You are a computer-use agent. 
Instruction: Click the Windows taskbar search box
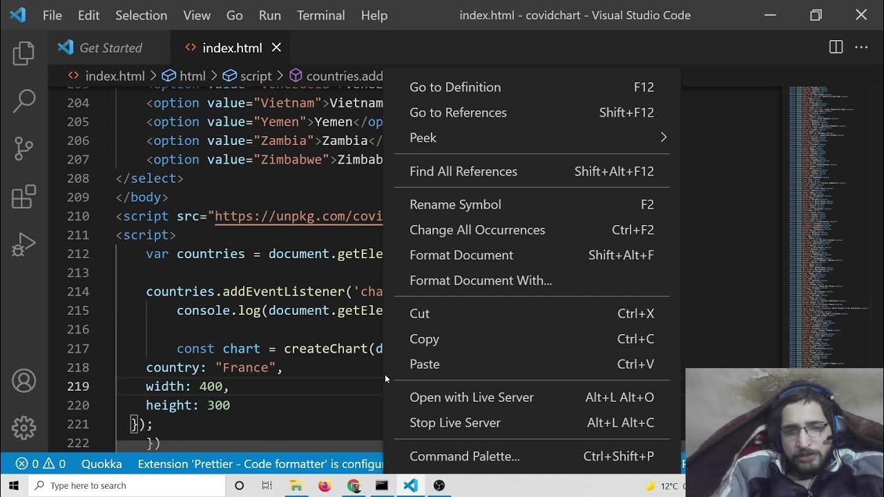click(x=128, y=485)
